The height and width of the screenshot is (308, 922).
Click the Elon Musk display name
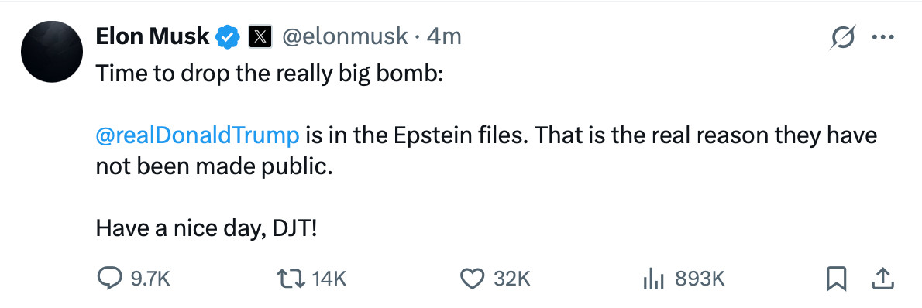coord(153,37)
